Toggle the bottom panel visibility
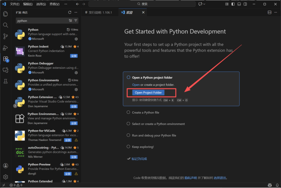Viewport: 281px width, 188px height. 239,4
